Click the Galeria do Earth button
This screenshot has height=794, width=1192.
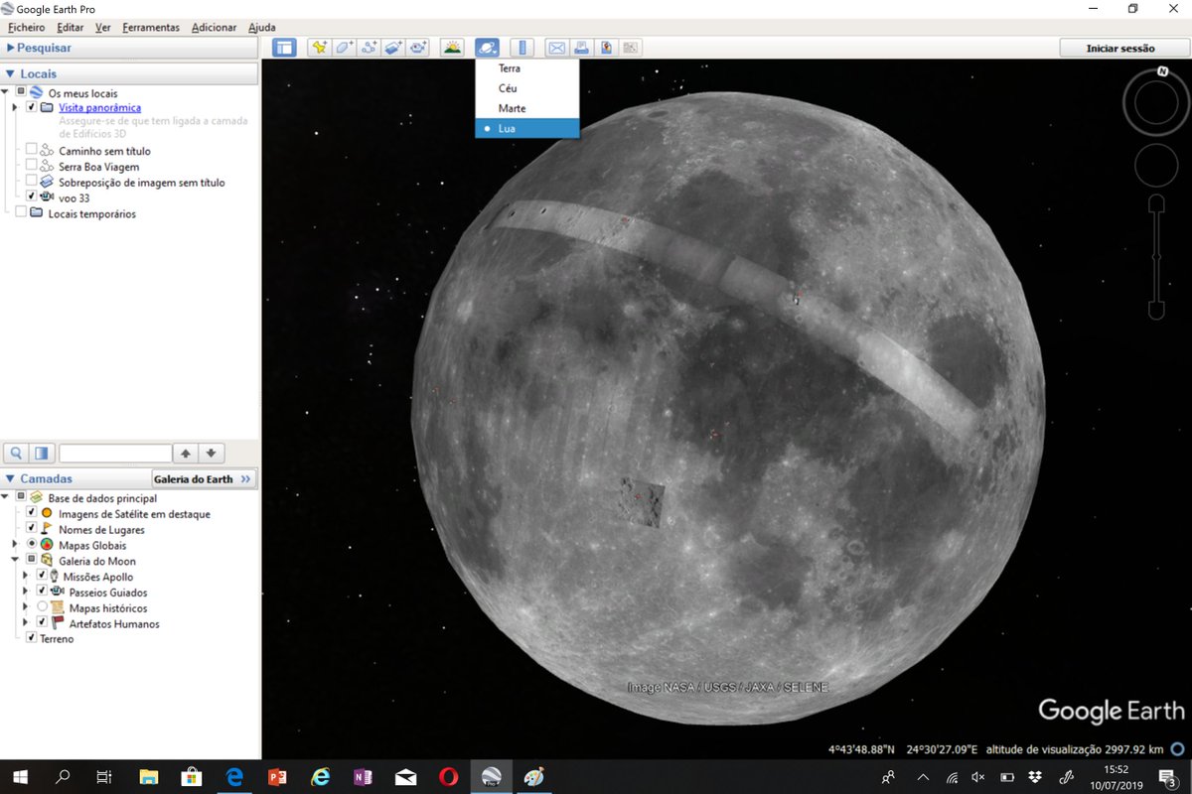[x=205, y=478]
